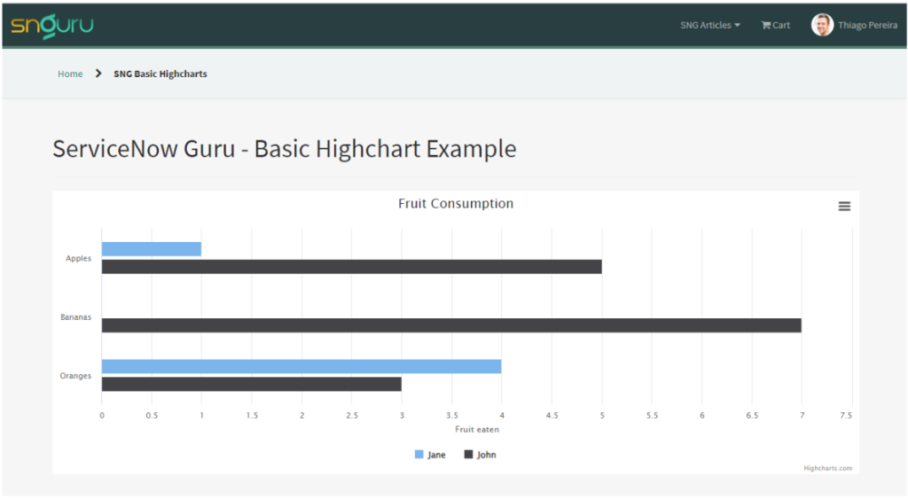908x500 pixels.
Task: Click Jane's Oranges bar
Action: point(301,366)
